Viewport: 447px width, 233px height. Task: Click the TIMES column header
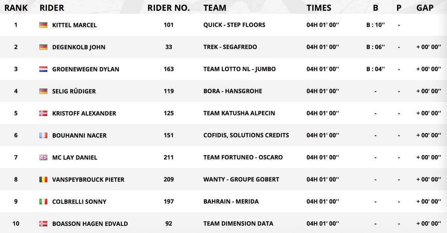coord(319,7)
